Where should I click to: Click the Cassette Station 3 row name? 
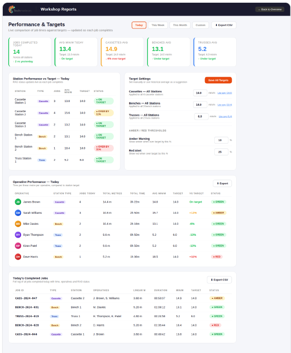coord(20,125)
